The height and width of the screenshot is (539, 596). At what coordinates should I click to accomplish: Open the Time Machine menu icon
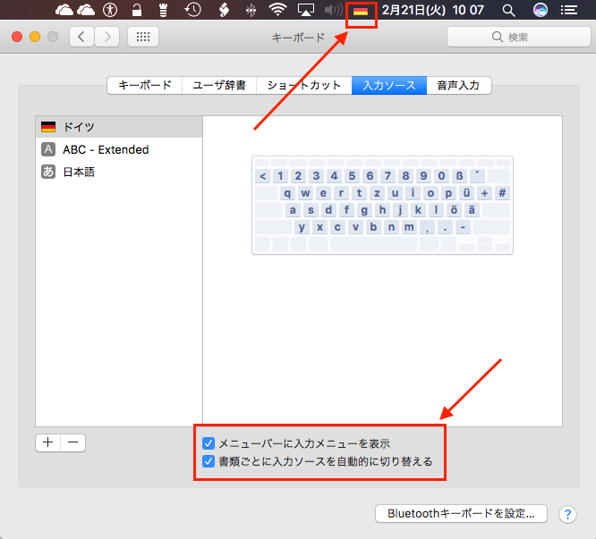point(192,10)
